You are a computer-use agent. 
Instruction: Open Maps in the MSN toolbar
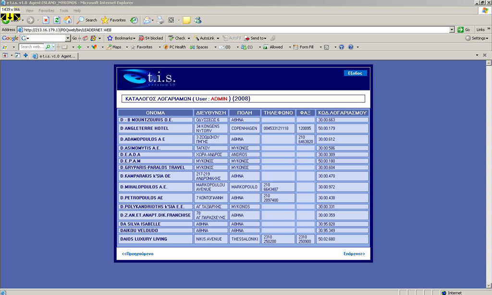pos(114,47)
